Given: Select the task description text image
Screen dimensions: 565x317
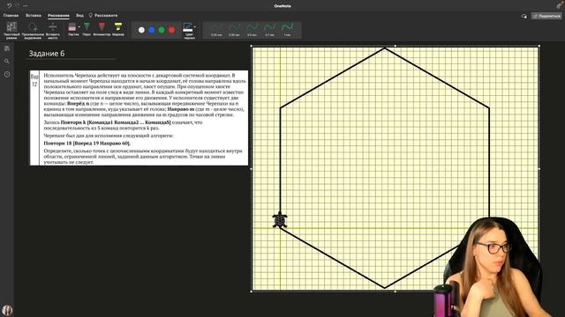Looking at the screenshot, I should click(139, 118).
